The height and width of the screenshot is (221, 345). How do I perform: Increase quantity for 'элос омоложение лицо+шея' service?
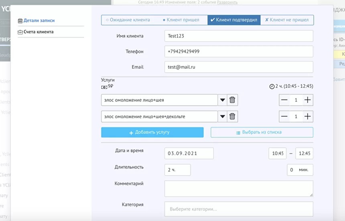click(x=307, y=100)
